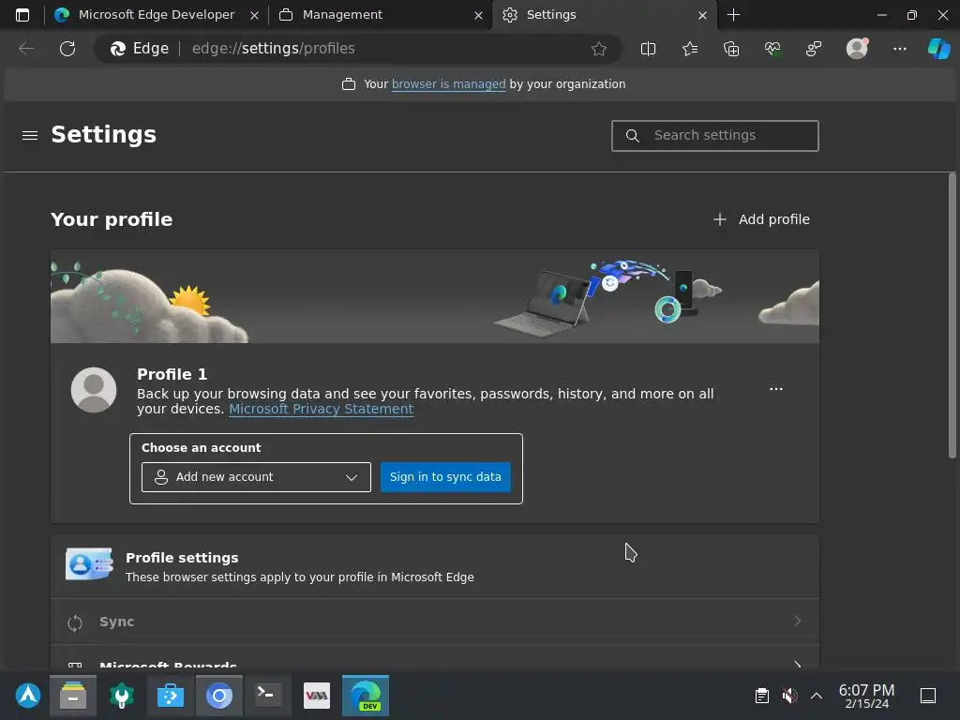
Task: Click the Search settings field
Action: click(714, 135)
